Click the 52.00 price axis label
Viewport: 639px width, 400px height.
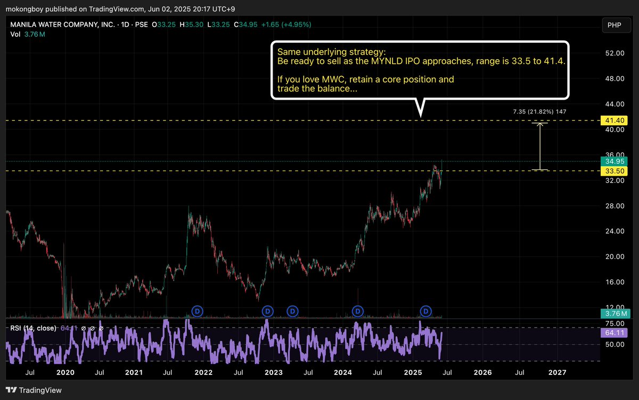(614, 53)
